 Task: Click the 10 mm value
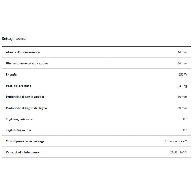(x=182, y=97)
